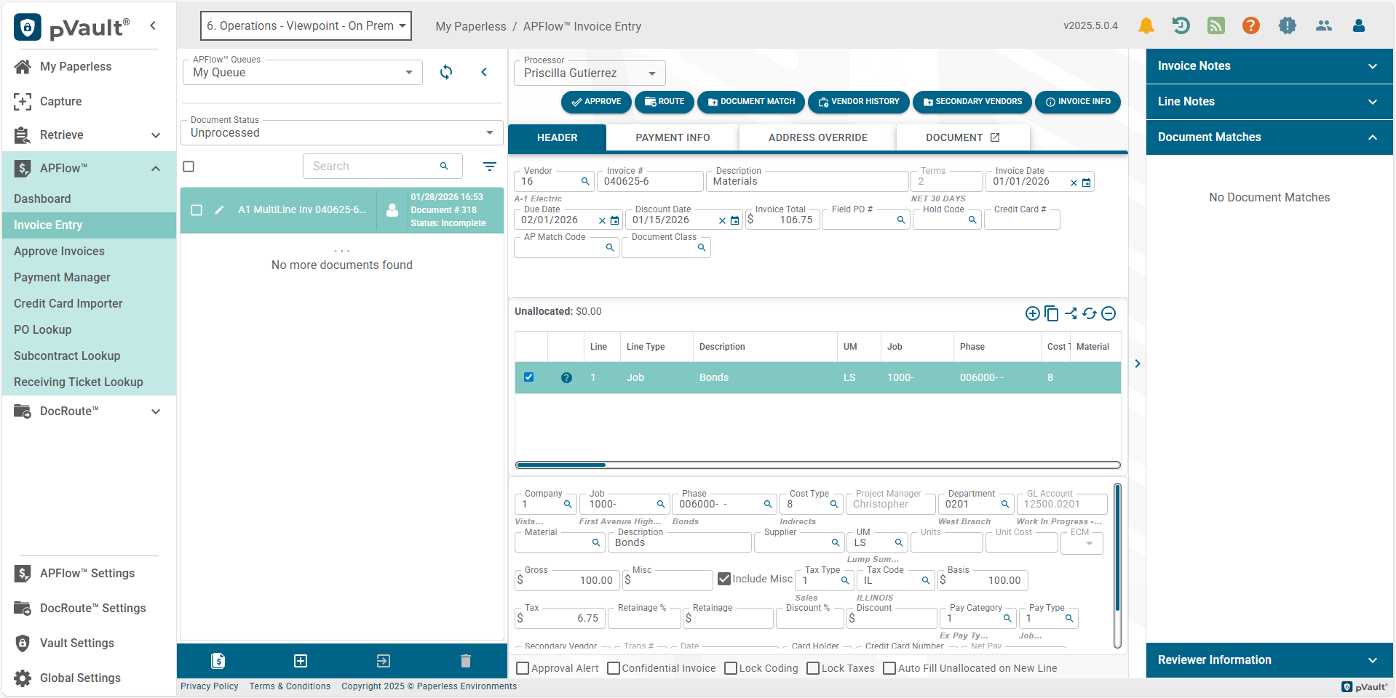
Task: Open Payment Manager in the sidebar
Action: click(89, 278)
